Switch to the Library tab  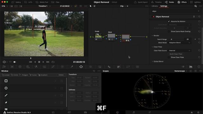[154, 6]
